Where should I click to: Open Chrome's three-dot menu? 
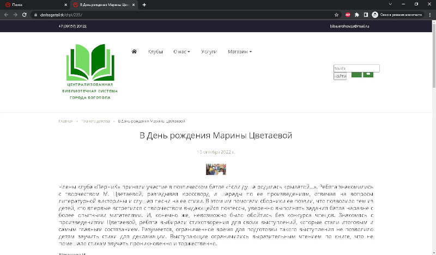point(430,15)
